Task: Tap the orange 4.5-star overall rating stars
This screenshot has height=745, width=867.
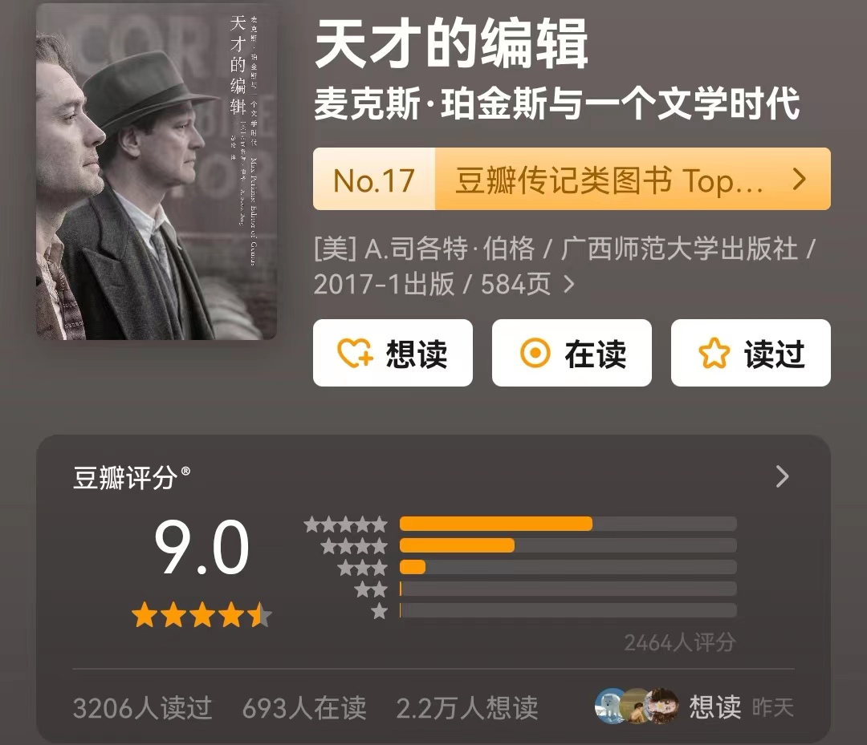Action: (201, 614)
